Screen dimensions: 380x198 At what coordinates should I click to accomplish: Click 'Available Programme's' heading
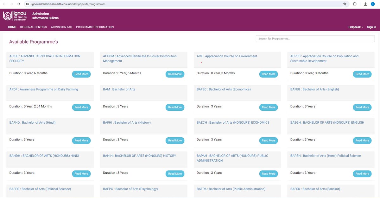click(34, 42)
